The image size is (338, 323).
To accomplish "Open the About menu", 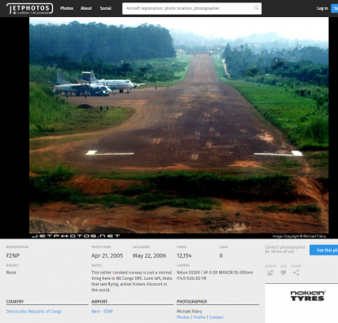I will [86, 8].
